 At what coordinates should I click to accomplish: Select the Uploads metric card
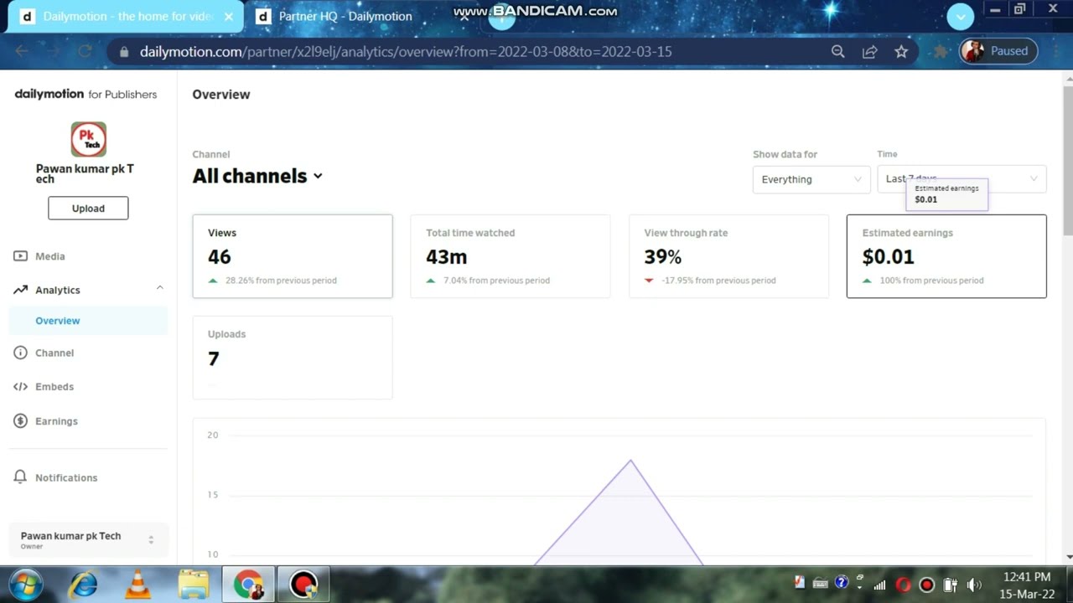(x=293, y=357)
